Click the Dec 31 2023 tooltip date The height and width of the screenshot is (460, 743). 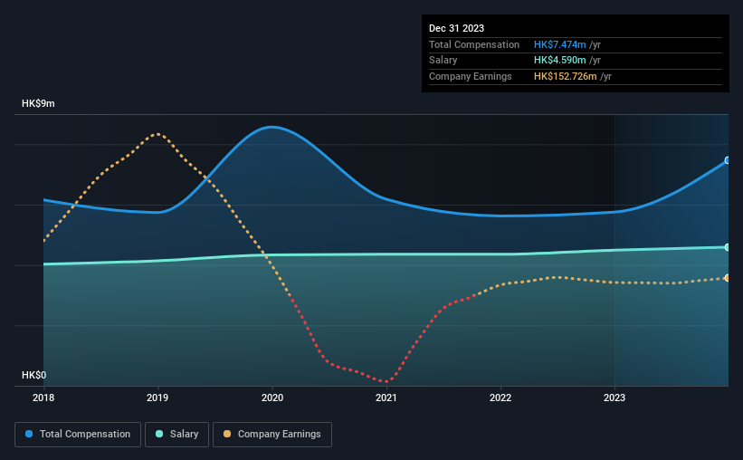coord(456,28)
